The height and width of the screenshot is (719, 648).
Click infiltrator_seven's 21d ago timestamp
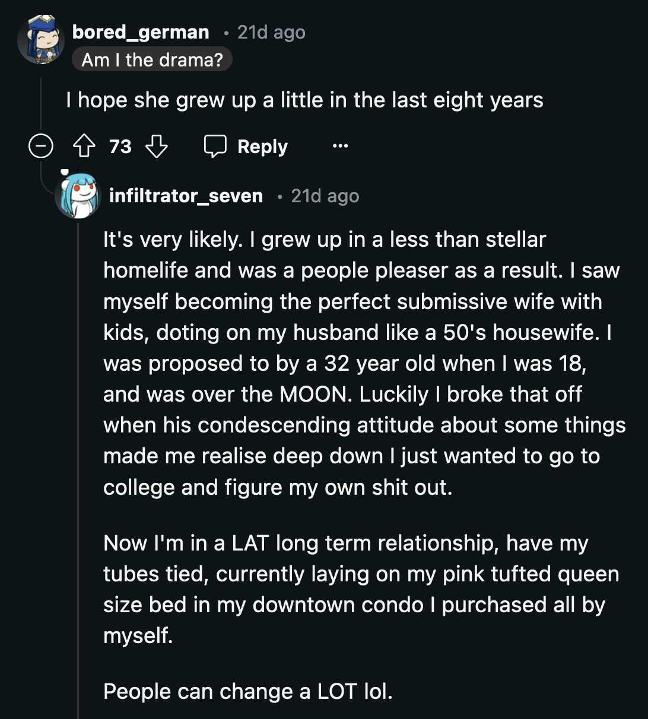(x=324, y=196)
